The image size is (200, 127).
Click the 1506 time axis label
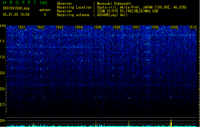tap(117, 27)
